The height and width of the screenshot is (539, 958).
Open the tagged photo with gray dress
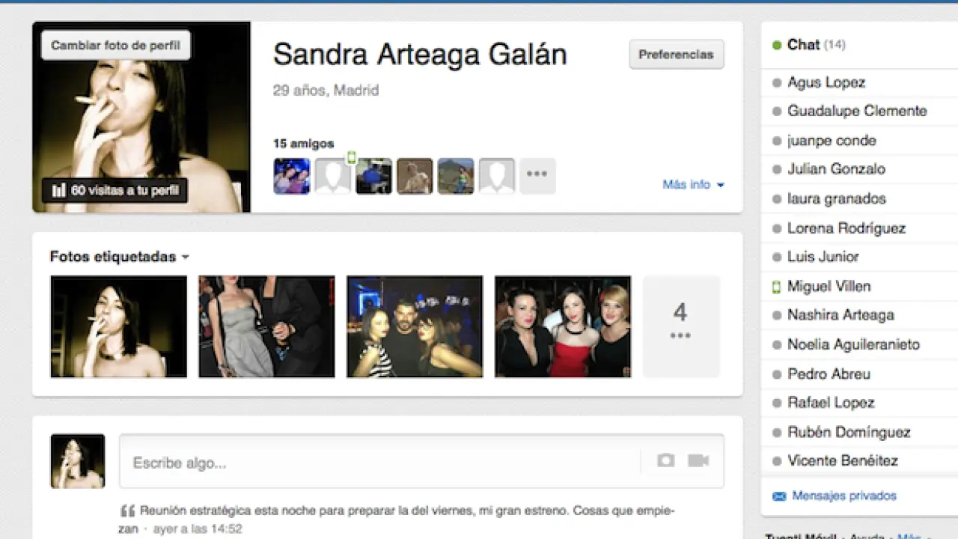(x=266, y=326)
